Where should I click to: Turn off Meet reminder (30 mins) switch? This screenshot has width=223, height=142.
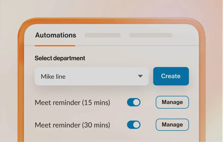(x=134, y=125)
